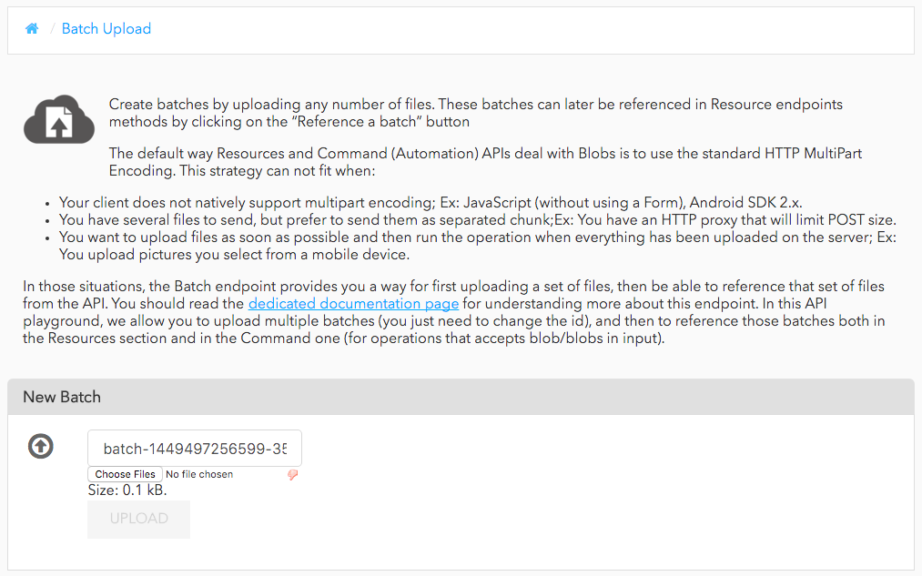
Task: Click the greyed-out UPLOAD button
Action: point(138,519)
